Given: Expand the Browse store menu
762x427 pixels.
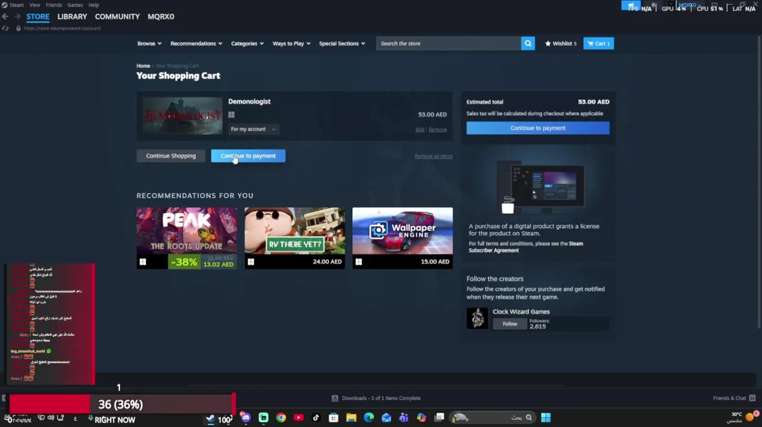Looking at the screenshot, I should point(149,43).
